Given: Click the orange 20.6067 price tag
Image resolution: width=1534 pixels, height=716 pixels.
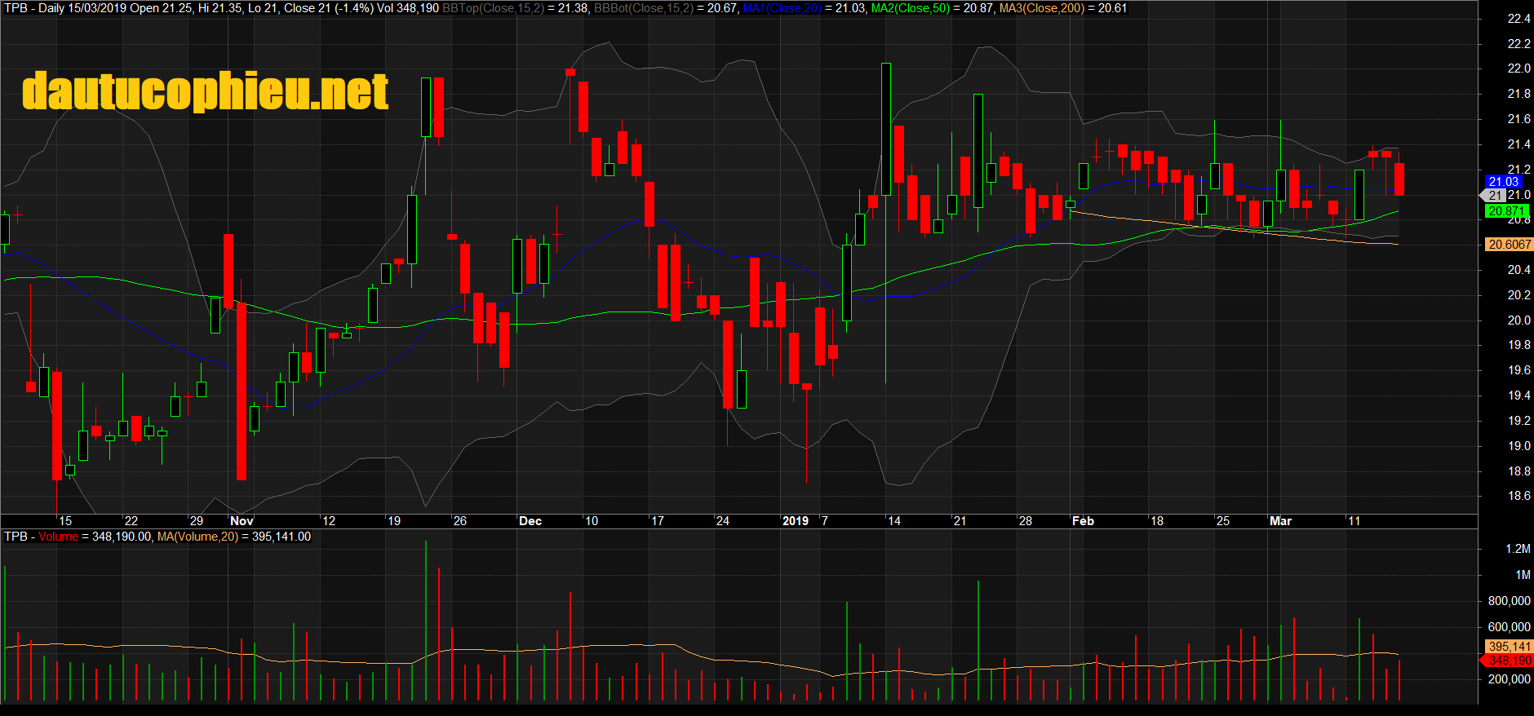Looking at the screenshot, I should click(1509, 245).
